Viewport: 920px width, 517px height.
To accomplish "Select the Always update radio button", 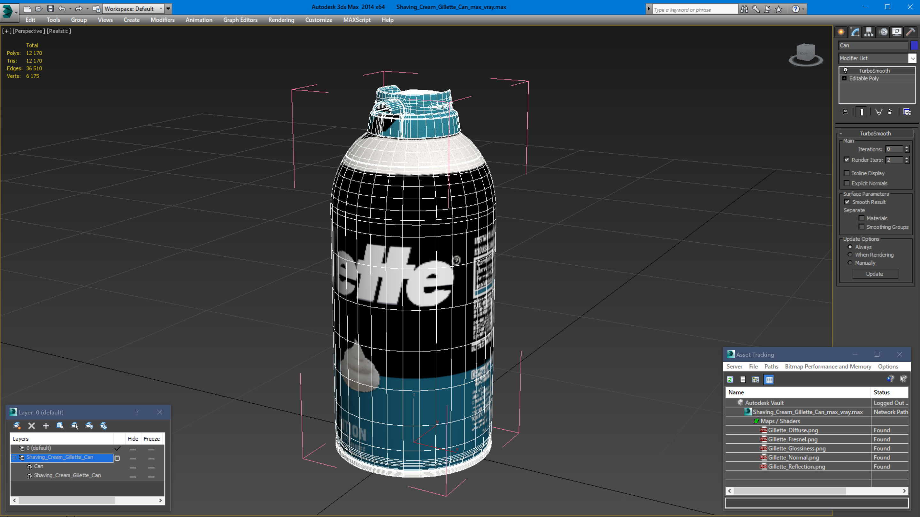I will click(x=850, y=247).
